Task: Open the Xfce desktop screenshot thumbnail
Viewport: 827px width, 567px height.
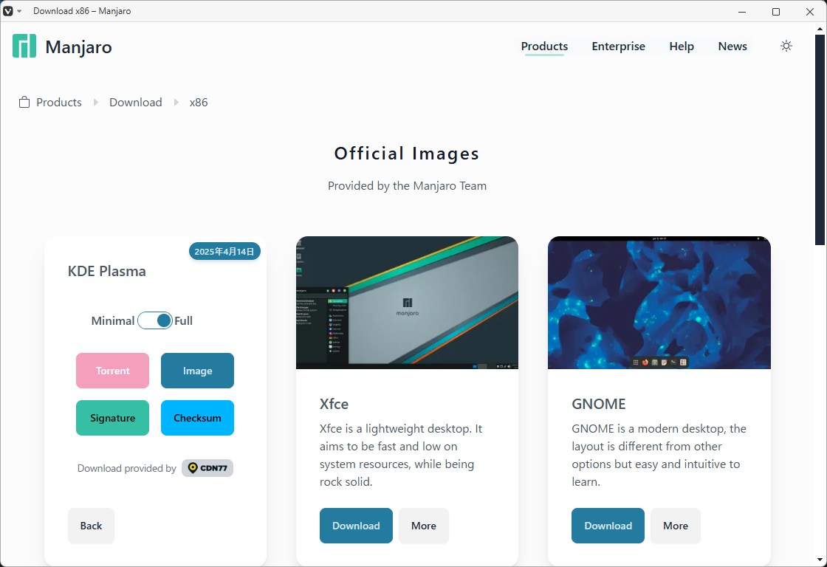Action: point(407,303)
